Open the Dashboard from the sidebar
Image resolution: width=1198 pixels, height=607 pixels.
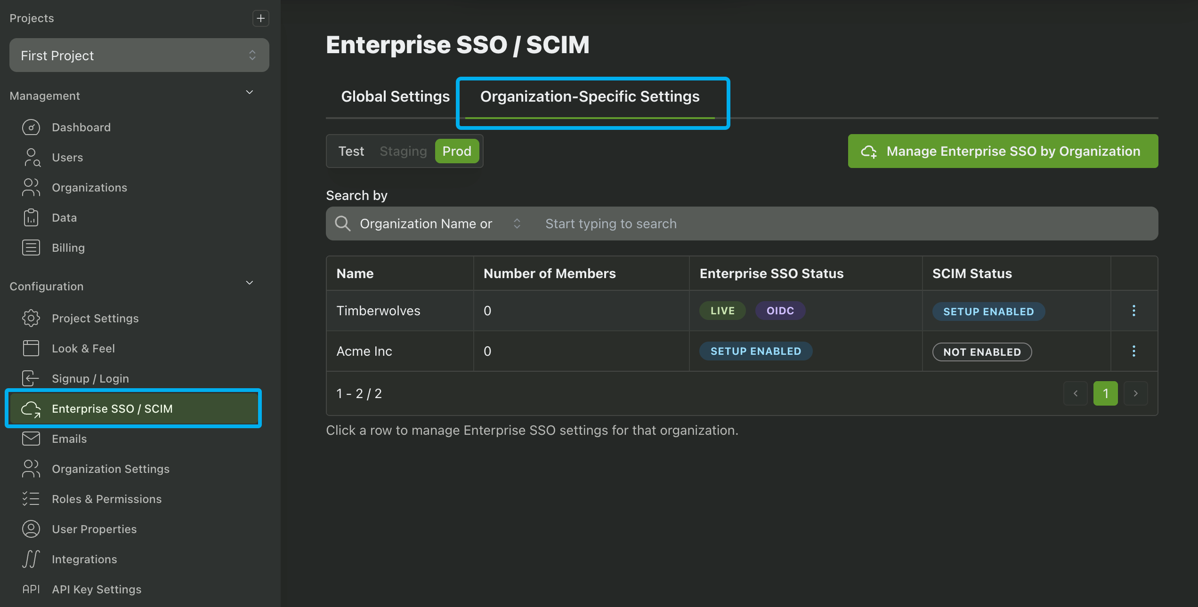click(x=31, y=127)
